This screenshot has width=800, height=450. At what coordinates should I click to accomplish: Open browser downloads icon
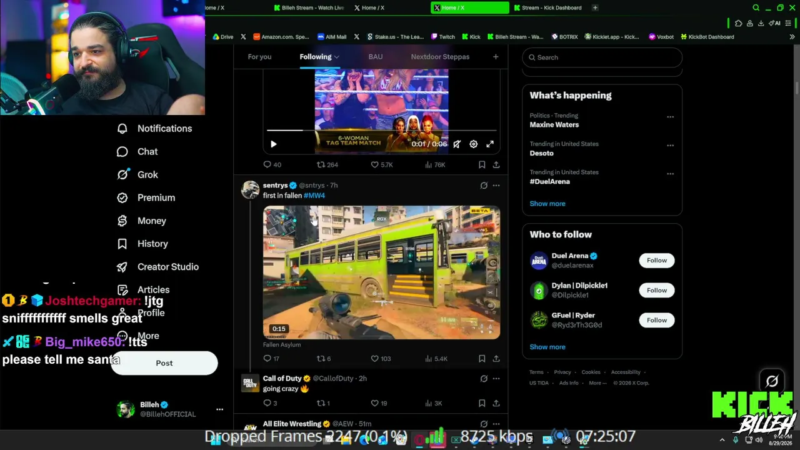(761, 23)
